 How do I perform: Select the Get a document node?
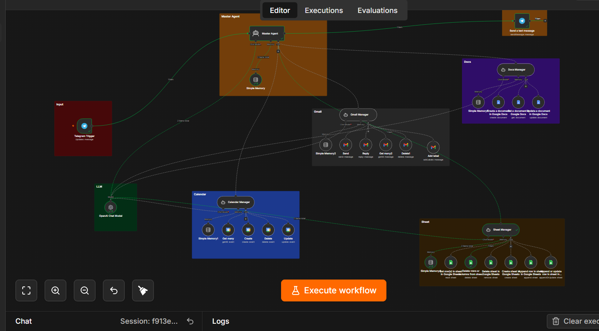[518, 102]
